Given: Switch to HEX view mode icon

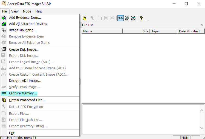Looking at the screenshot, I should (x=133, y=18).
